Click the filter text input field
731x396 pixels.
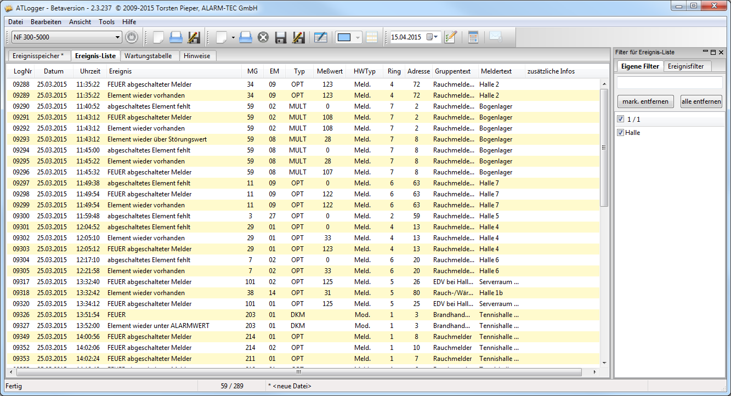[670, 83]
